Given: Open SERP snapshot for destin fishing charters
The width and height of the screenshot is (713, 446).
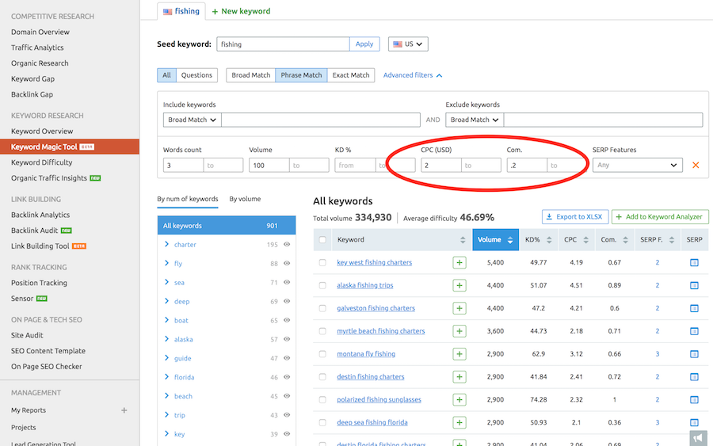Looking at the screenshot, I should point(694,376).
